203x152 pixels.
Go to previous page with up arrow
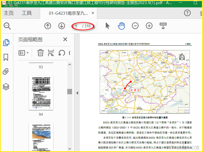click(x=48, y=26)
